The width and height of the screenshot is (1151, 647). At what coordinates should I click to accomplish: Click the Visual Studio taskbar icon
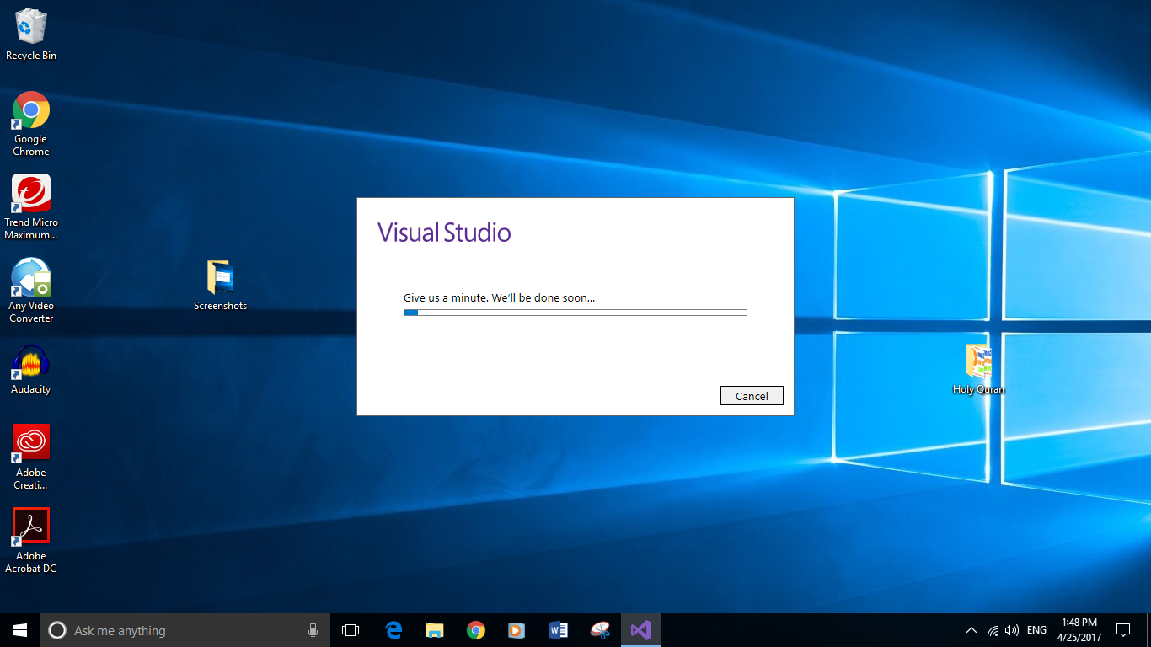pyautogui.click(x=641, y=630)
